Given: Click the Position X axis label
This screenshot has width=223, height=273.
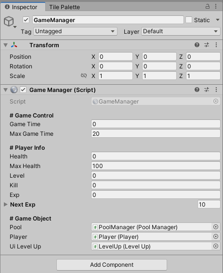Looking at the screenshot, I should (93, 57).
